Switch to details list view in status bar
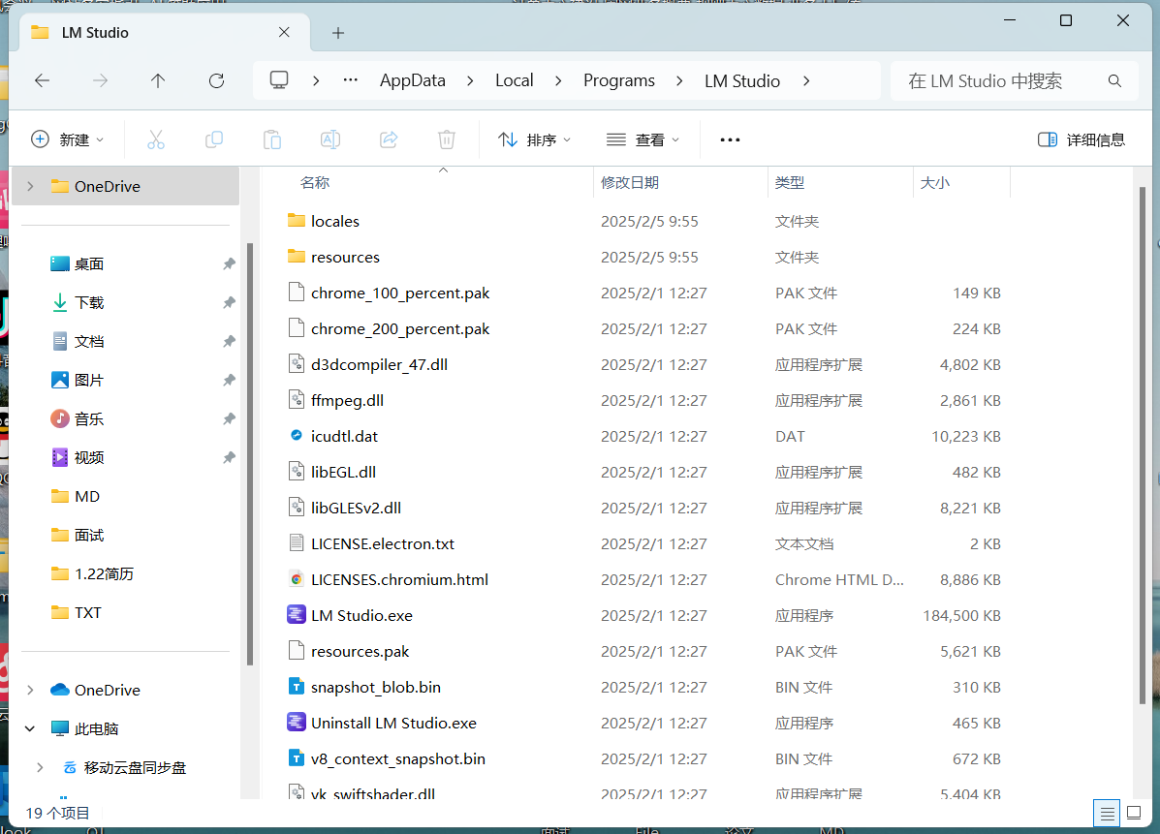 (1106, 813)
